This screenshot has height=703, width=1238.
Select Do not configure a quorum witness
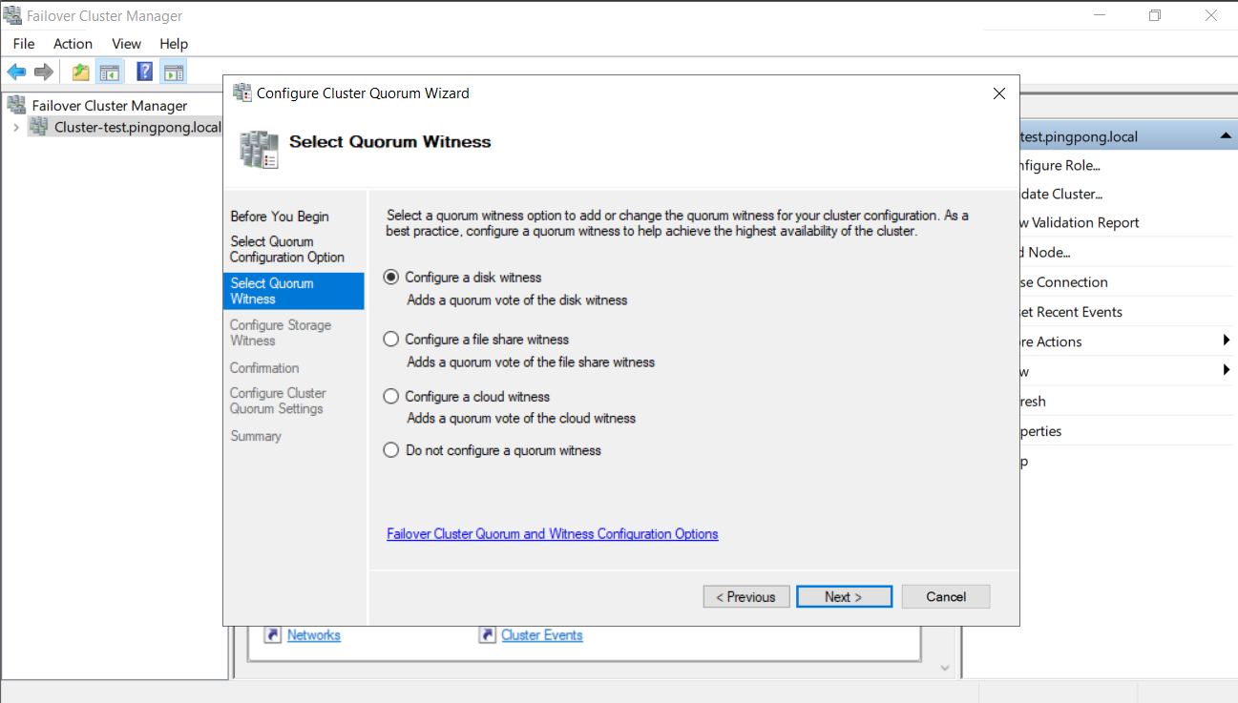pos(390,450)
